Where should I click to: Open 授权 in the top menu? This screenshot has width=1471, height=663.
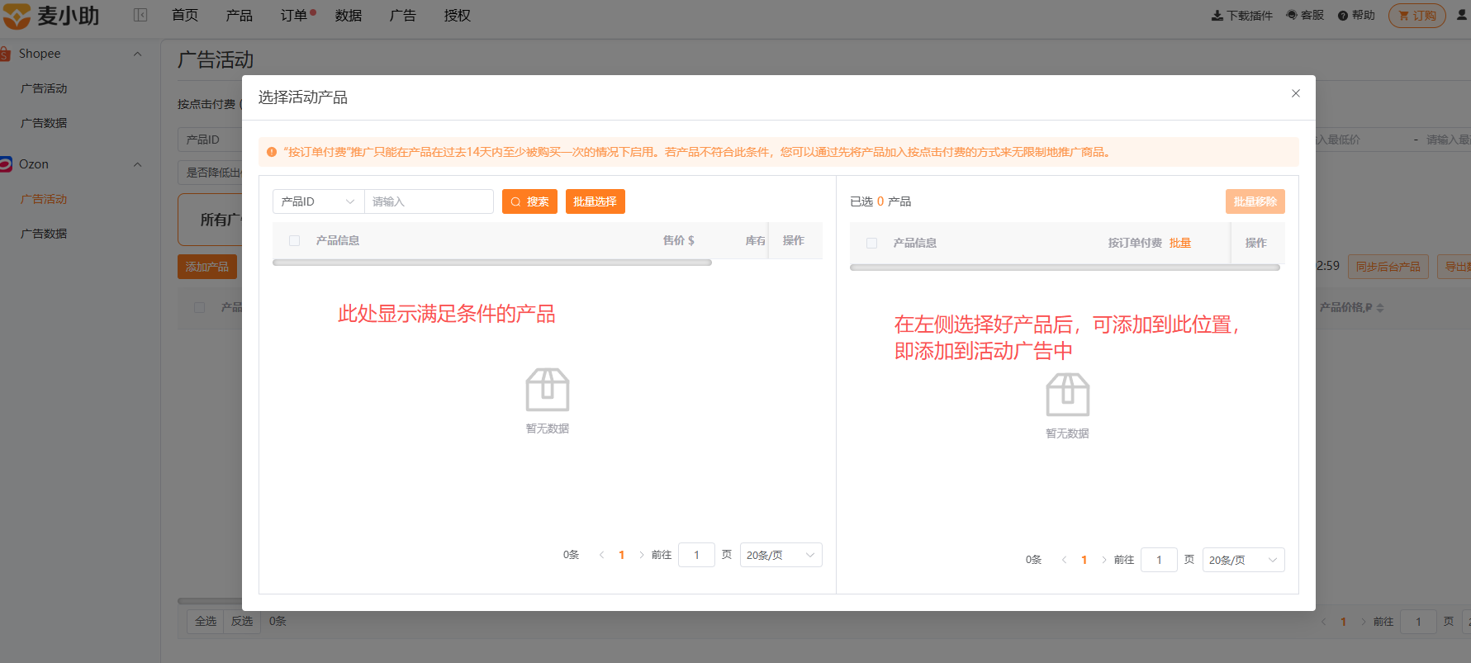[458, 15]
